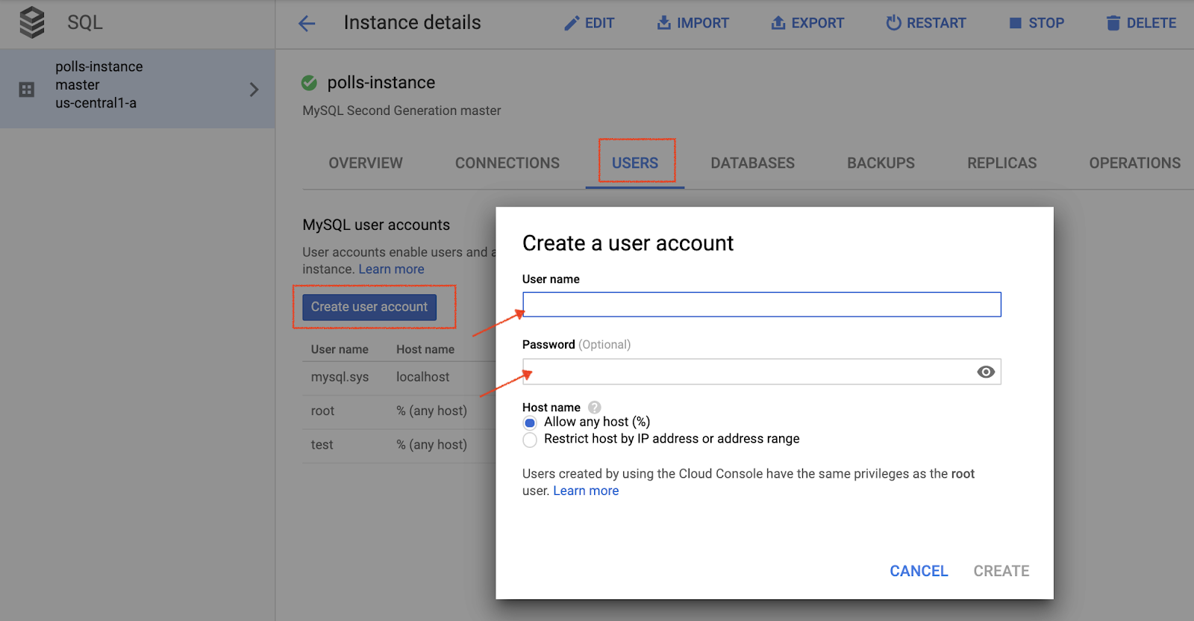Select the Allow any host (%) radio button

[530, 422]
